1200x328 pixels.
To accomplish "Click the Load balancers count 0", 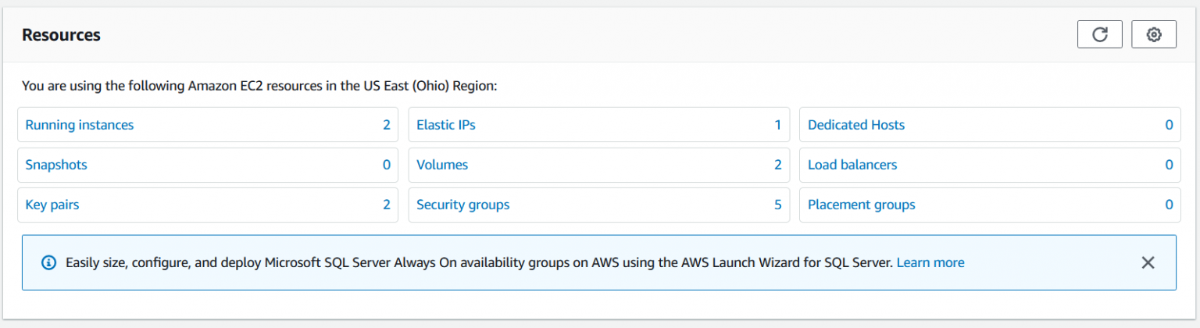I will point(1170,165).
